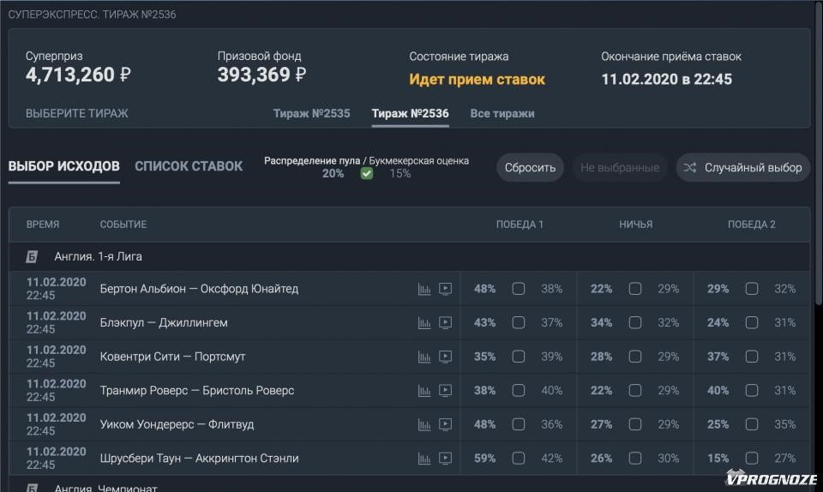
Task: Open statistics icon for Уиком Уондерерс — Флитвуд
Action: tap(424, 425)
